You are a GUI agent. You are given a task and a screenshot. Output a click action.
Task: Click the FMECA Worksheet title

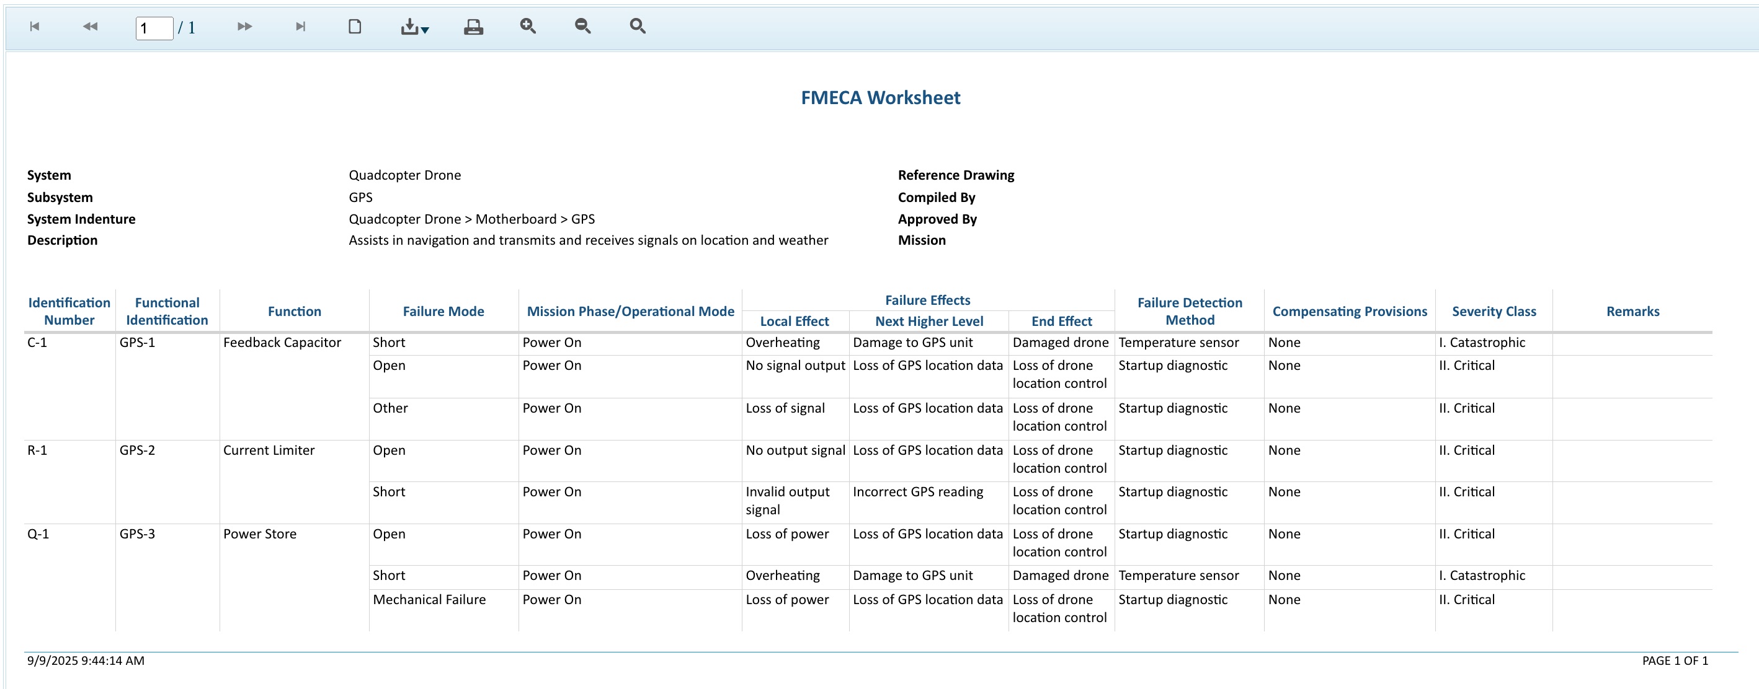[879, 97]
